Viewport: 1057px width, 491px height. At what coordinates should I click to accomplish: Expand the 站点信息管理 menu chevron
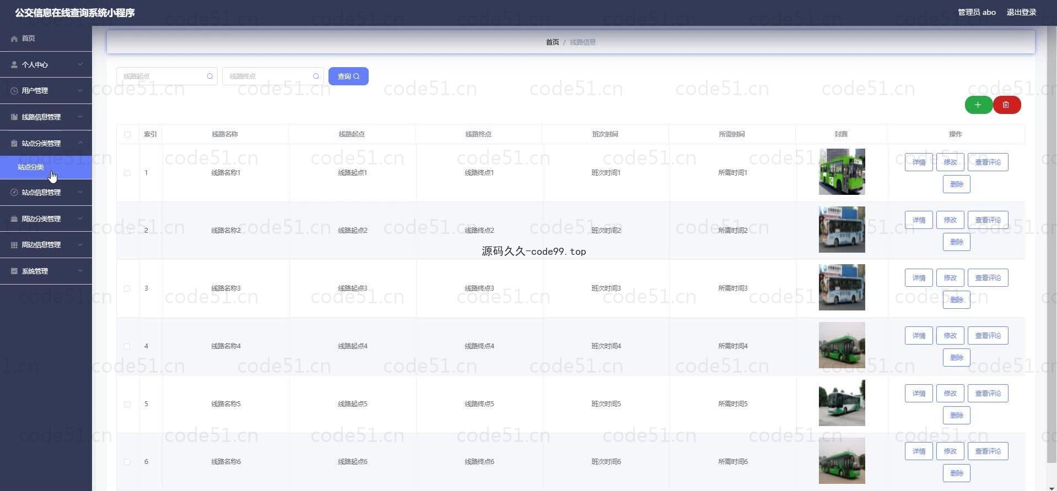click(80, 192)
